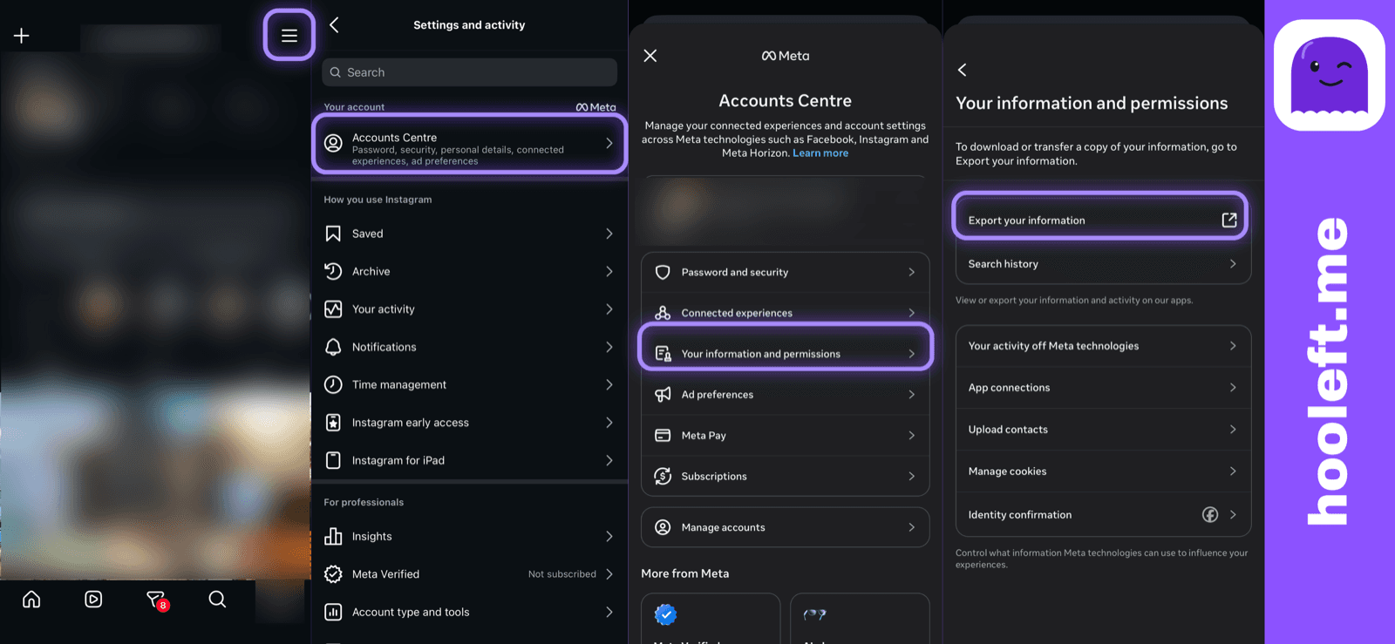
Task: Open Instagram early access chevron
Action: click(x=609, y=423)
